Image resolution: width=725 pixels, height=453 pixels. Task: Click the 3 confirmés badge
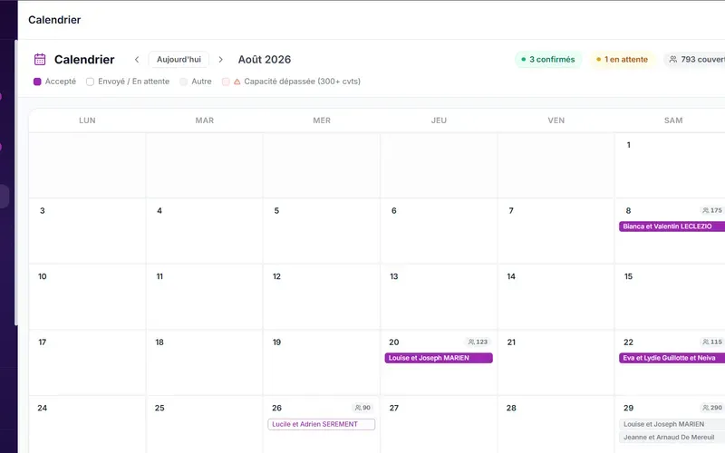point(548,59)
